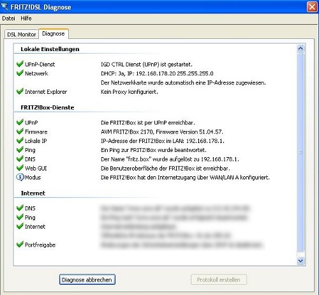Click the Firmware green checkmark icon

coord(20,131)
